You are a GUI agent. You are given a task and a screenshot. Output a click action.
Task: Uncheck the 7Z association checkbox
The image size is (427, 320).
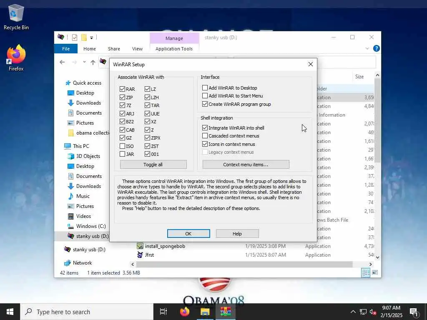point(122,105)
